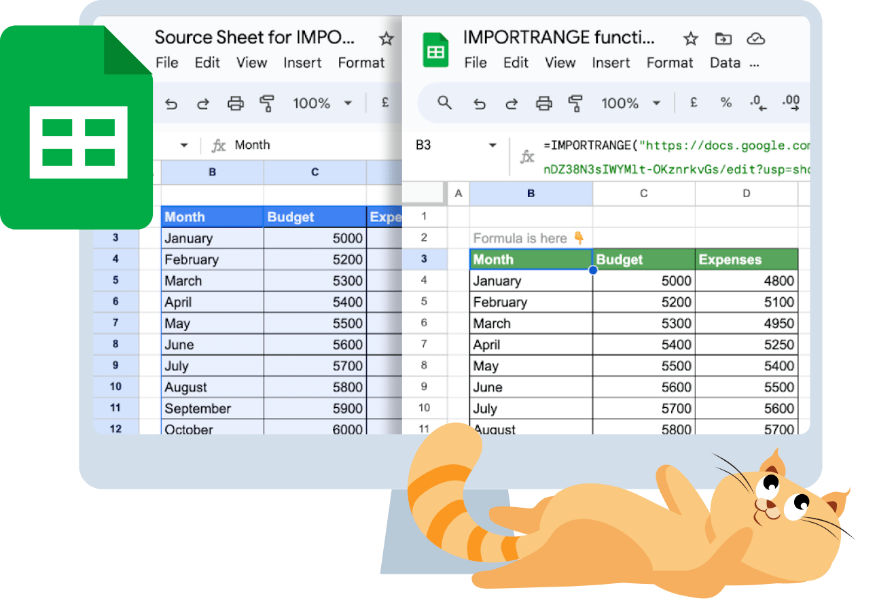This screenshot has height=607, width=877.
Task: Click Expenses value 5600 for July
Action: 747,409
